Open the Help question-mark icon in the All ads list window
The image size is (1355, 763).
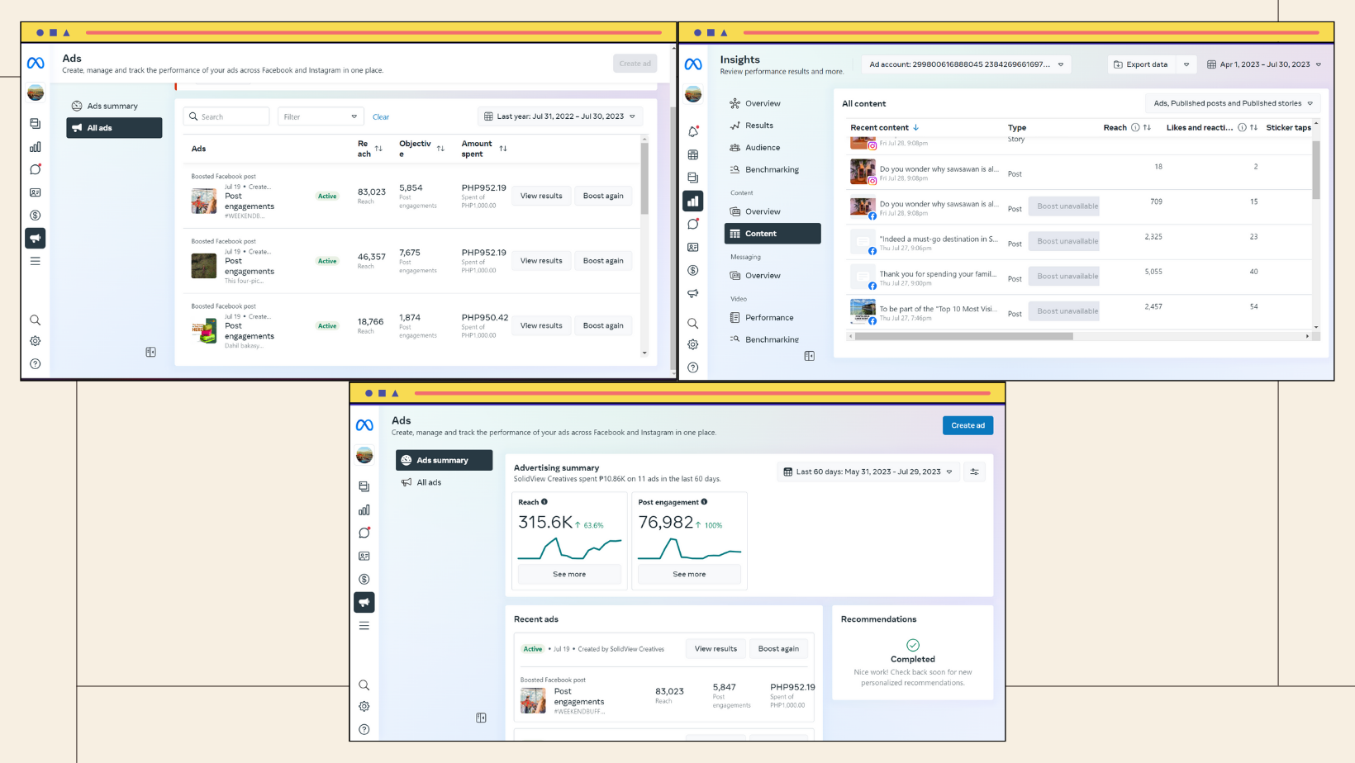pyautogui.click(x=35, y=364)
